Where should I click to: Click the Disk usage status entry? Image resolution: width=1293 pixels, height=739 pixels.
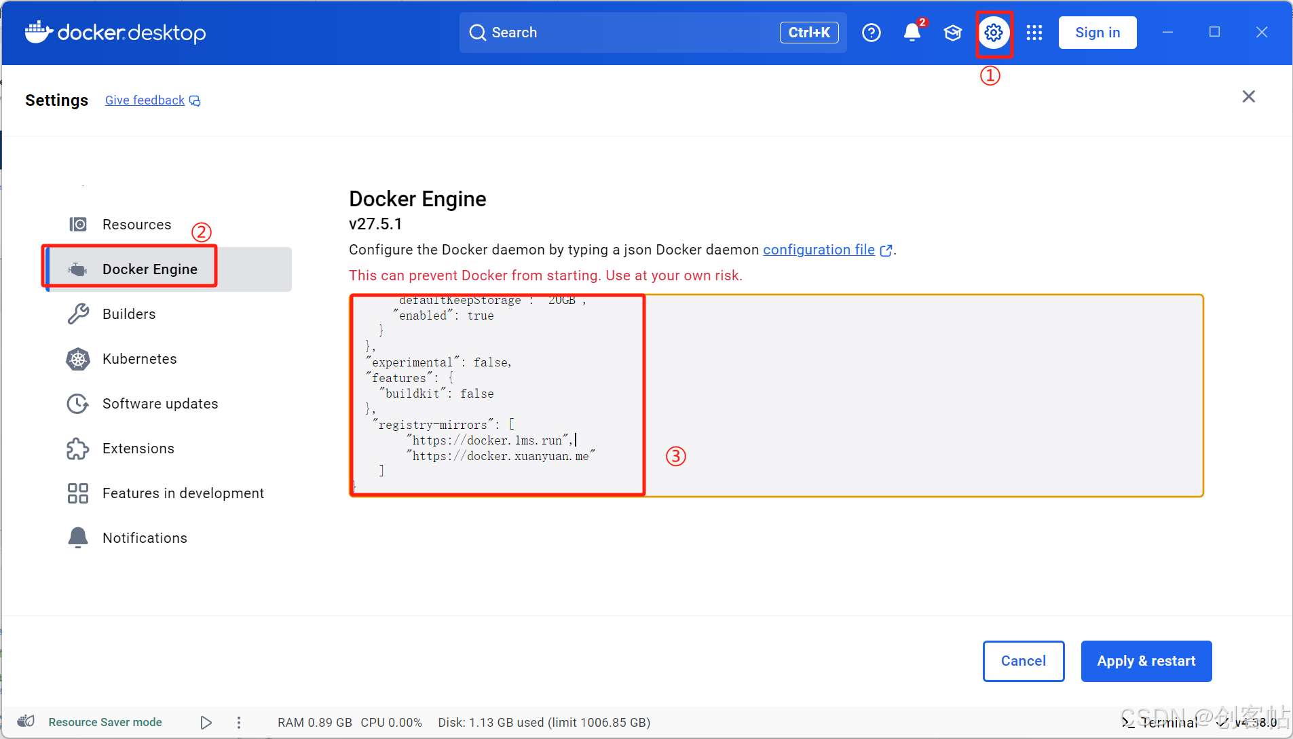(544, 723)
